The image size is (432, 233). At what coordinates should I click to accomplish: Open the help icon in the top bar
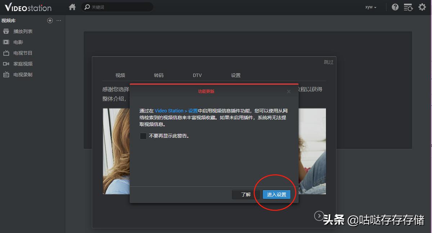[395, 7]
